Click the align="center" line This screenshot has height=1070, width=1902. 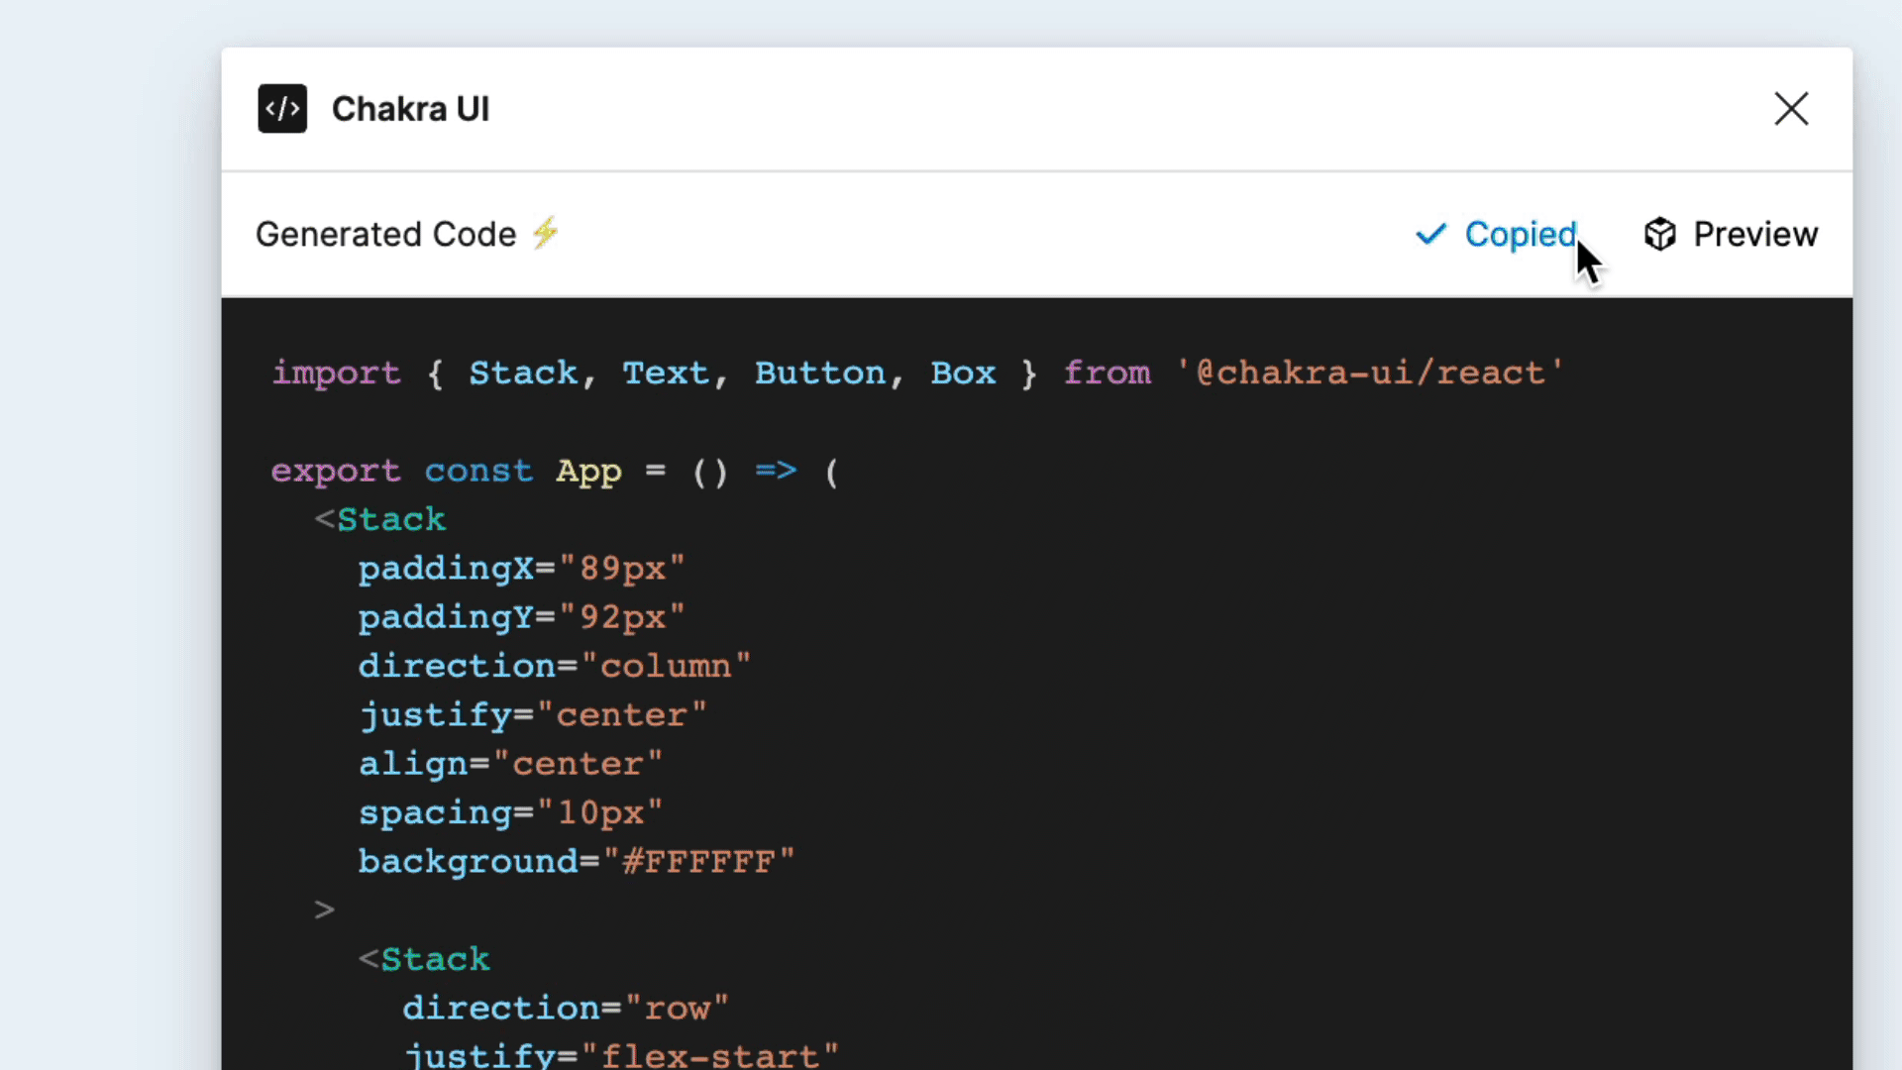coord(510,764)
